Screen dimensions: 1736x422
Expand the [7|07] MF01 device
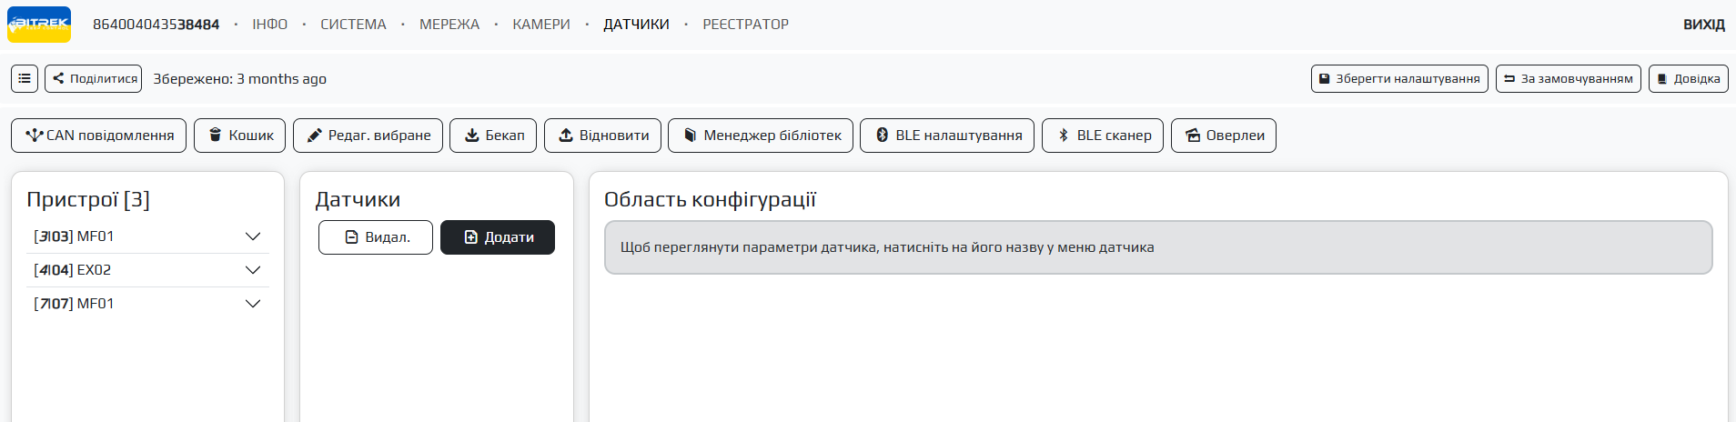[x=253, y=304]
